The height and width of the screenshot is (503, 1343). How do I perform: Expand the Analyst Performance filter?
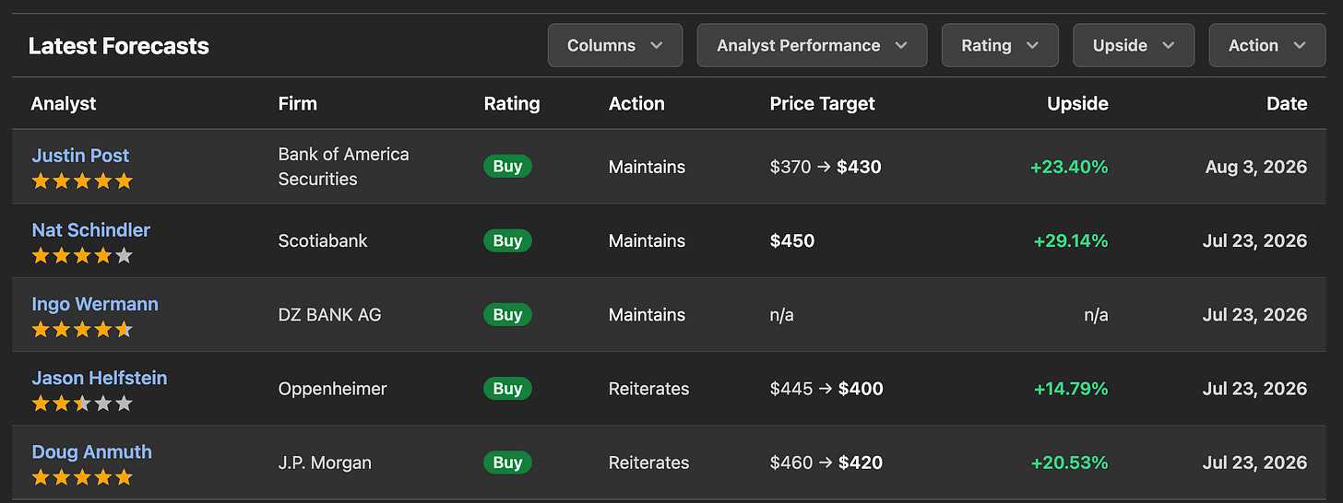812,45
